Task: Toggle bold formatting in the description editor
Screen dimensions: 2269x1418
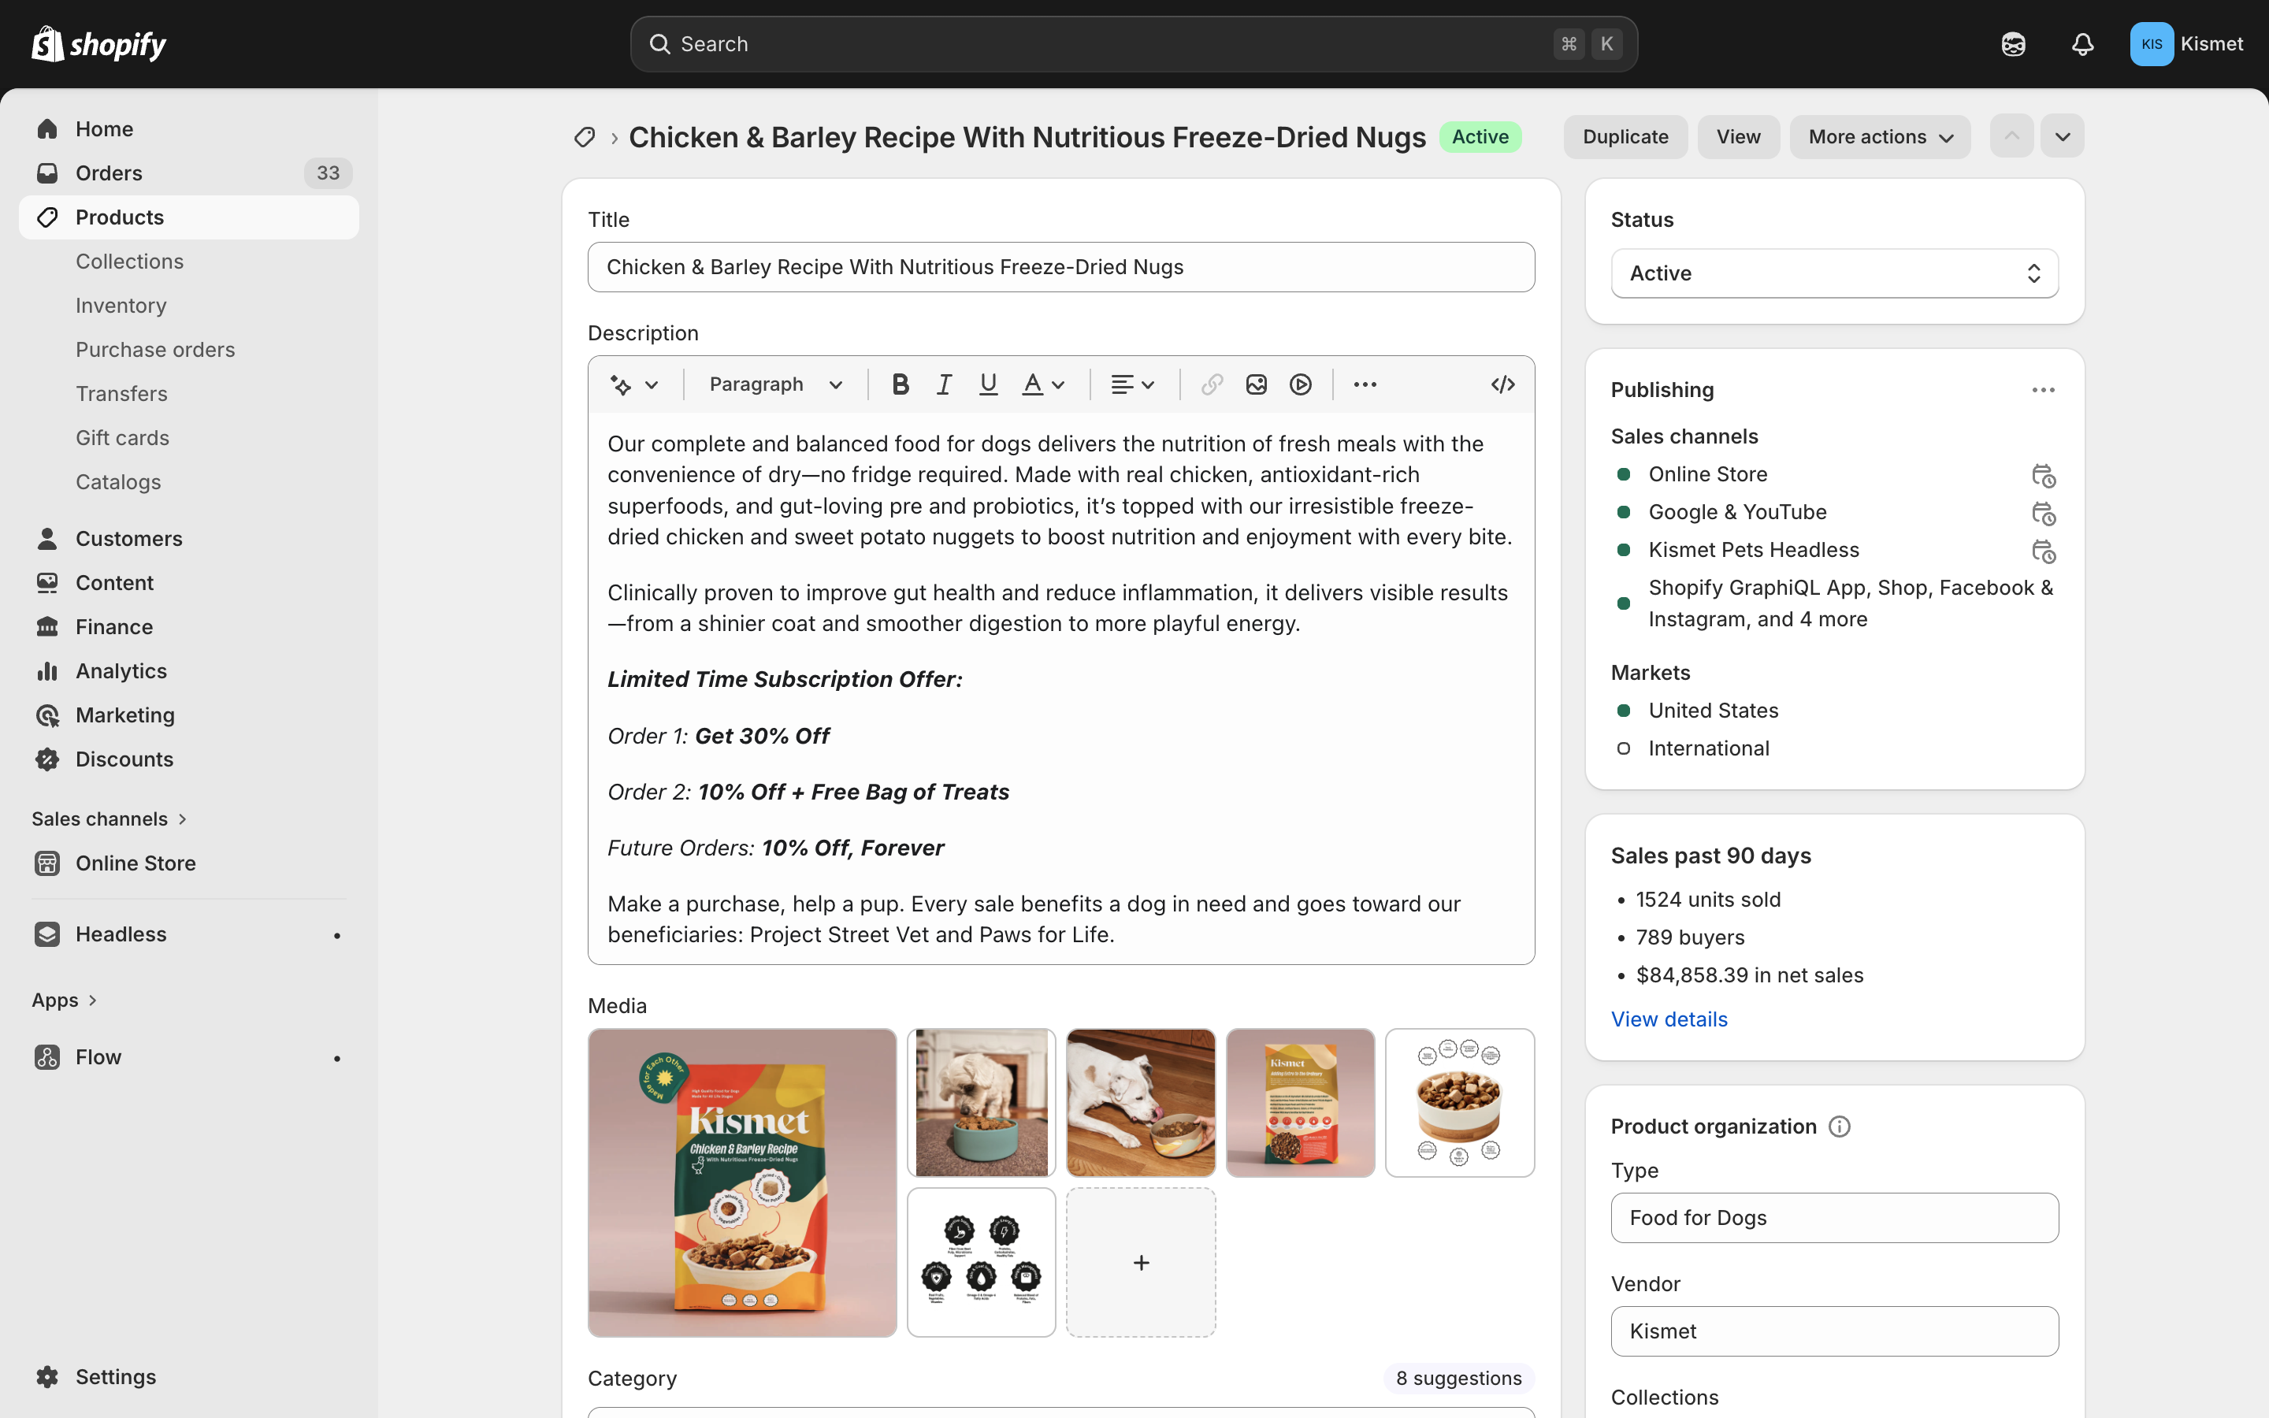Action: 900,384
